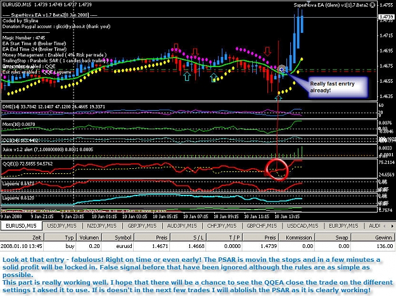Open the EURJPY,M15 chart tab
The height and width of the screenshot is (296, 396).
coord(343,226)
